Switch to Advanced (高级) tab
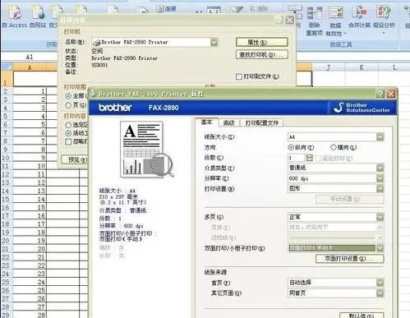Screen dimensions: 410x318 tap(229, 122)
